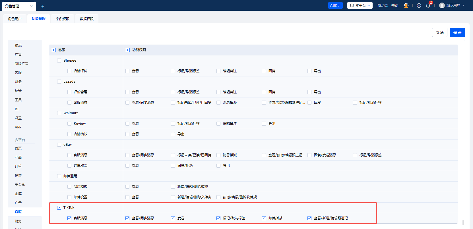
Task: Uncheck TikTok 发送 permission
Action: point(173,218)
